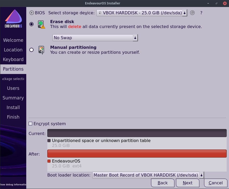The width and height of the screenshot is (229, 189).
Task: Click the Cancel button
Action: (x=215, y=183)
